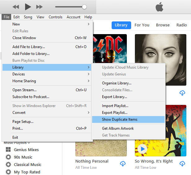Click All Time Low under So Wrong, It's Right
The image size is (191, 175).
point(145,168)
